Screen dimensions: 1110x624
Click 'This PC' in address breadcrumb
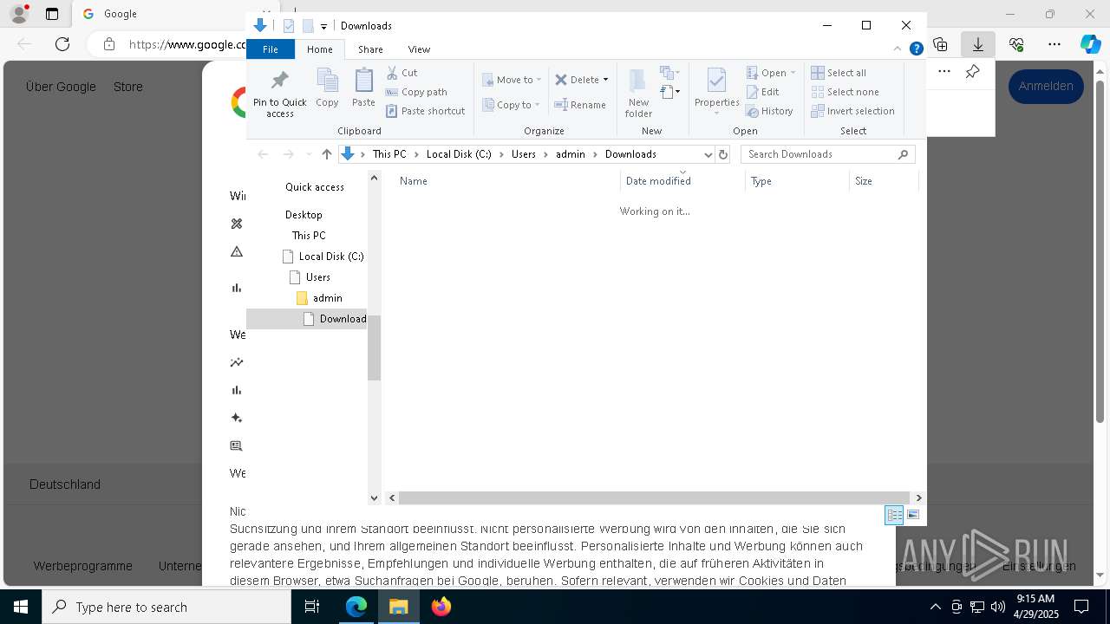click(389, 154)
